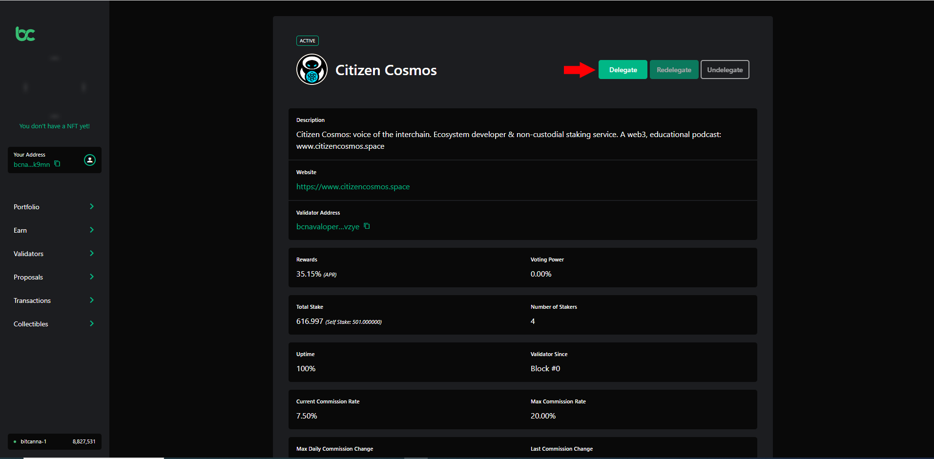The width and height of the screenshot is (934, 459).
Task: Click the Citizen Cosmos title heading
Action: [x=386, y=70]
